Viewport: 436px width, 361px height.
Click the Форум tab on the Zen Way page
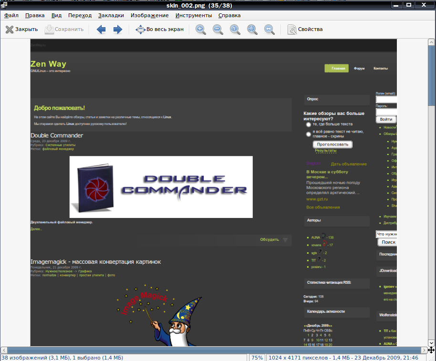359,68
